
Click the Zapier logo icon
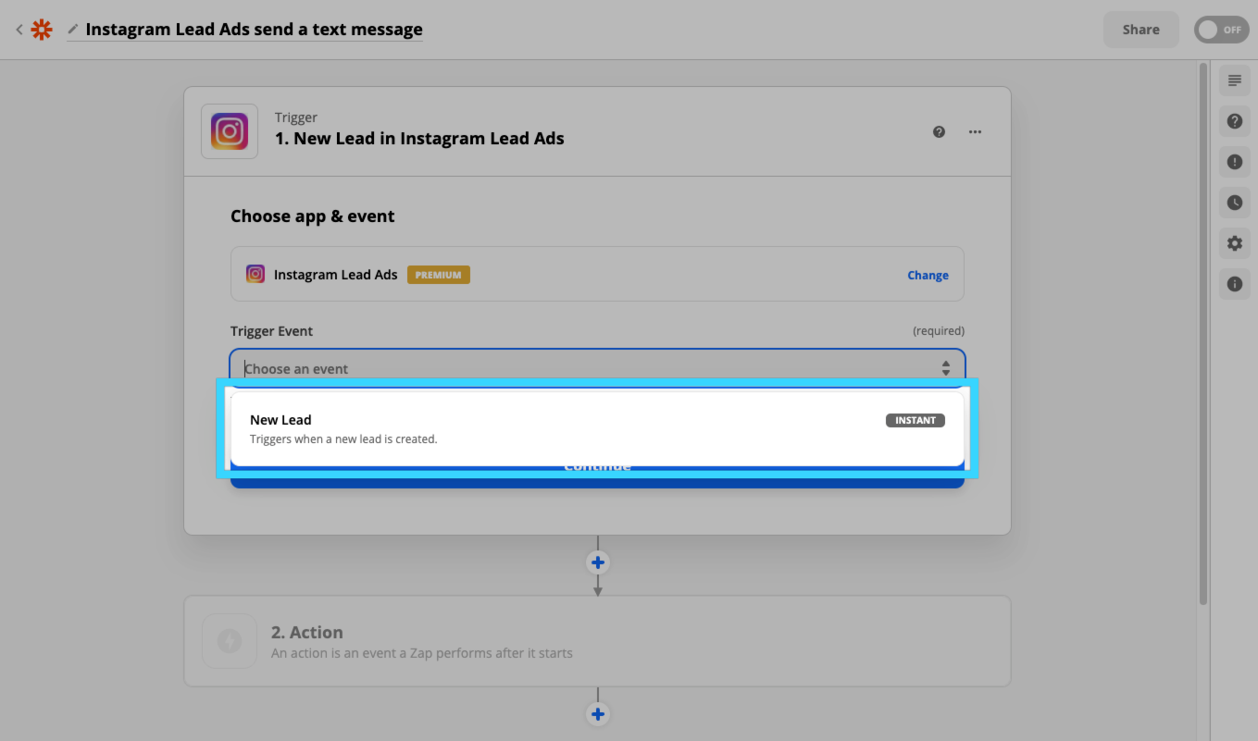pyautogui.click(x=42, y=30)
